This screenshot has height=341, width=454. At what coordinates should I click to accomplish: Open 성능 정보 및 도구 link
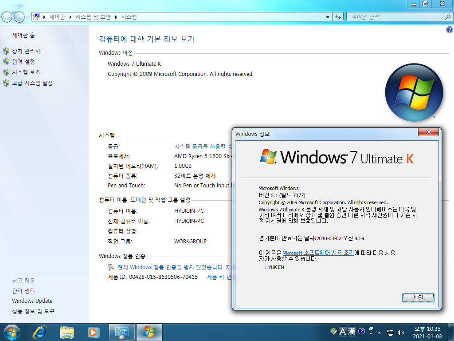[33, 311]
